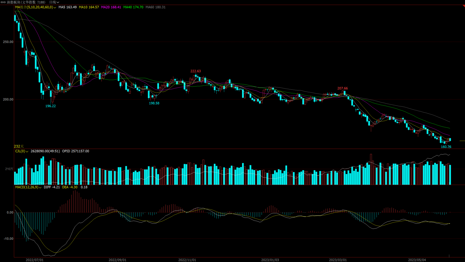The width and height of the screenshot is (465, 262).
Task: Click the 207.66 high price marker
Action: pyautogui.click(x=342, y=88)
